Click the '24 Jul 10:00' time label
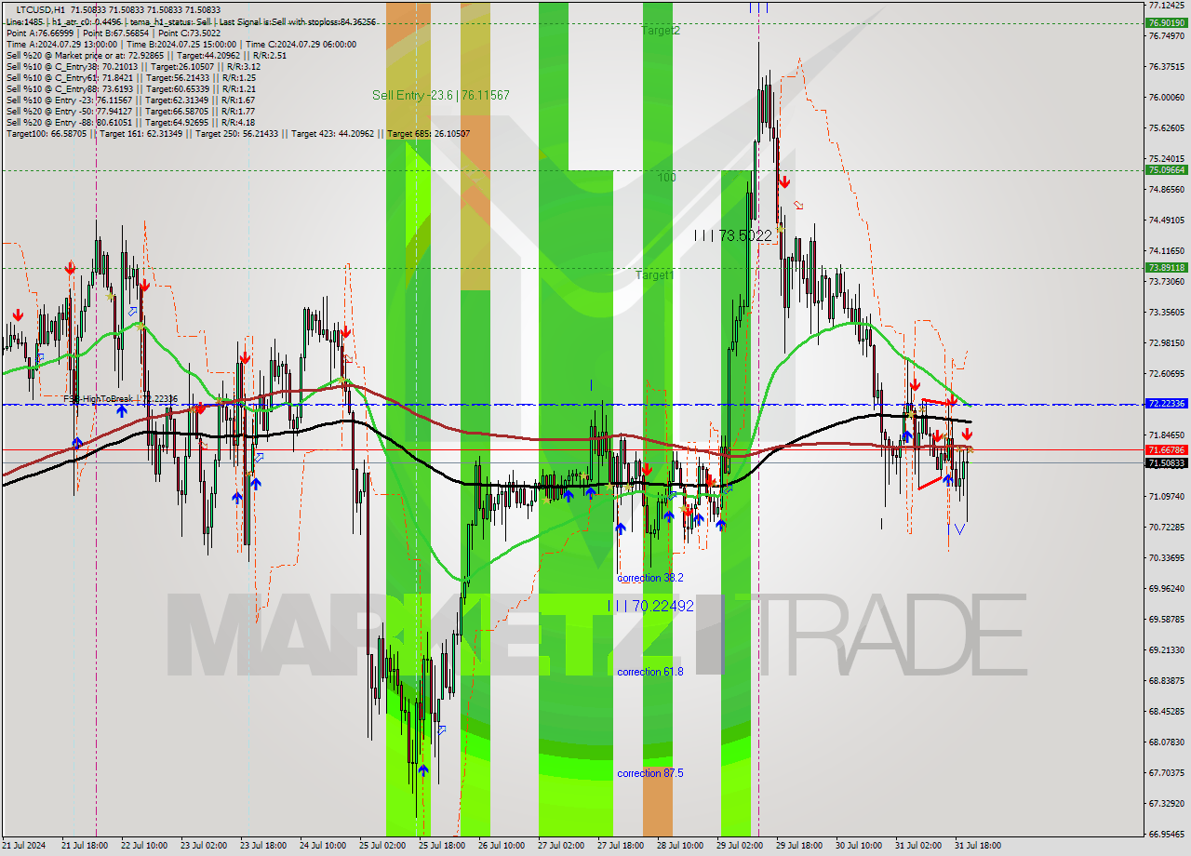The height and width of the screenshot is (856, 1191). pos(322,846)
